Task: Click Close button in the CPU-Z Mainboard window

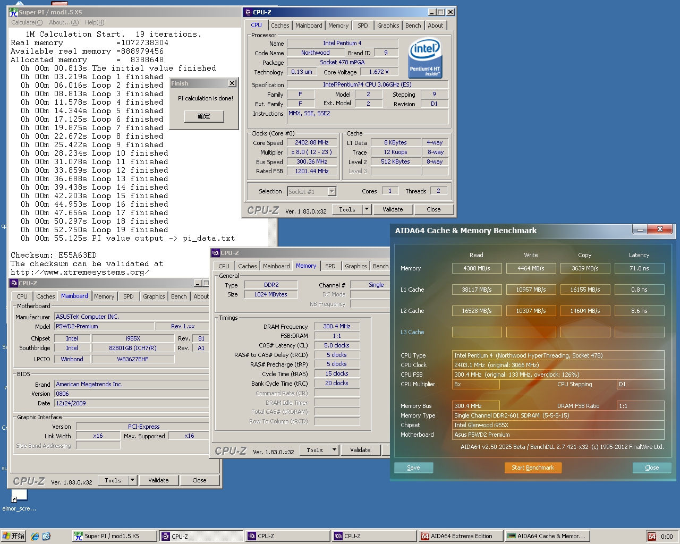Action: pos(199,480)
